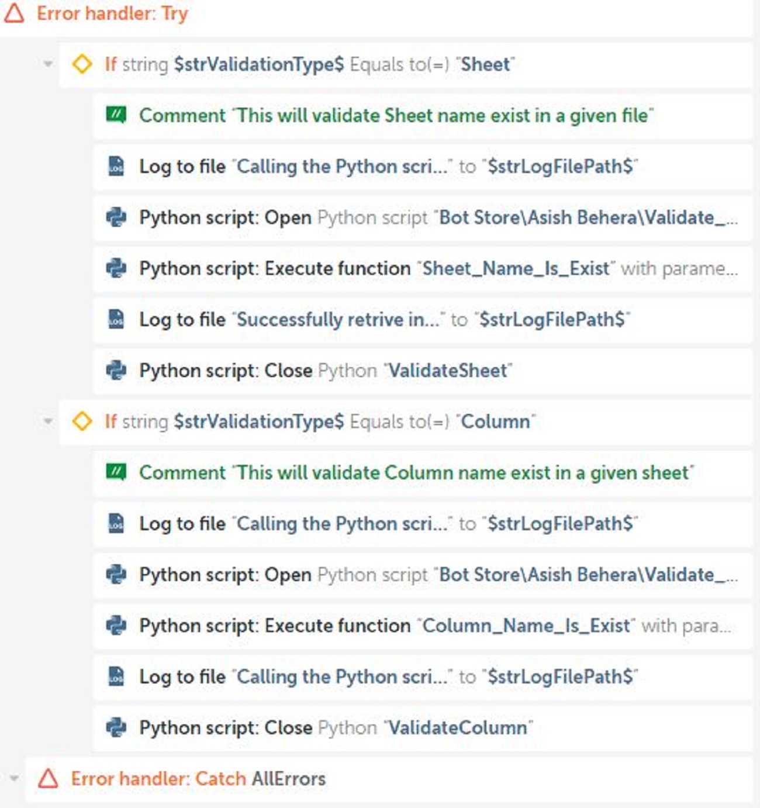Viewport: 760px width, 808px height.
Task: Click the Error handler Try warning icon
Action: (14, 13)
